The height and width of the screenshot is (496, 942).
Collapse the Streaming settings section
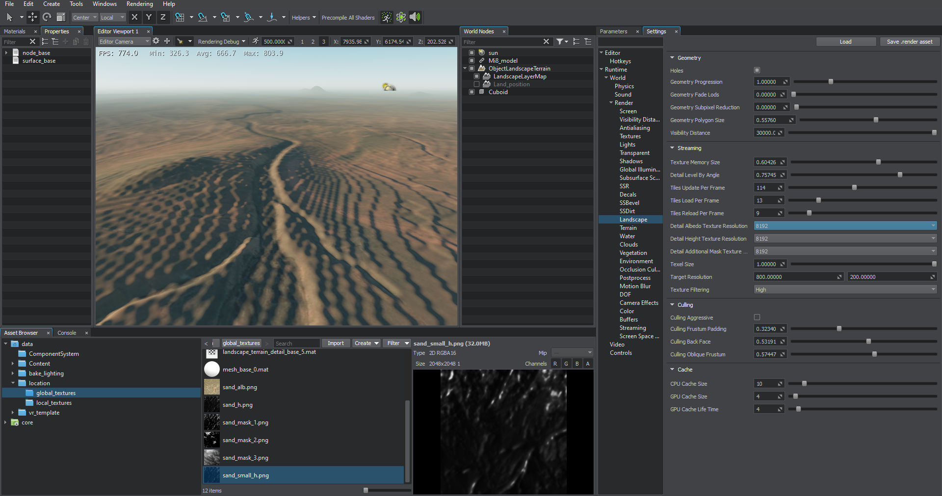tap(672, 148)
